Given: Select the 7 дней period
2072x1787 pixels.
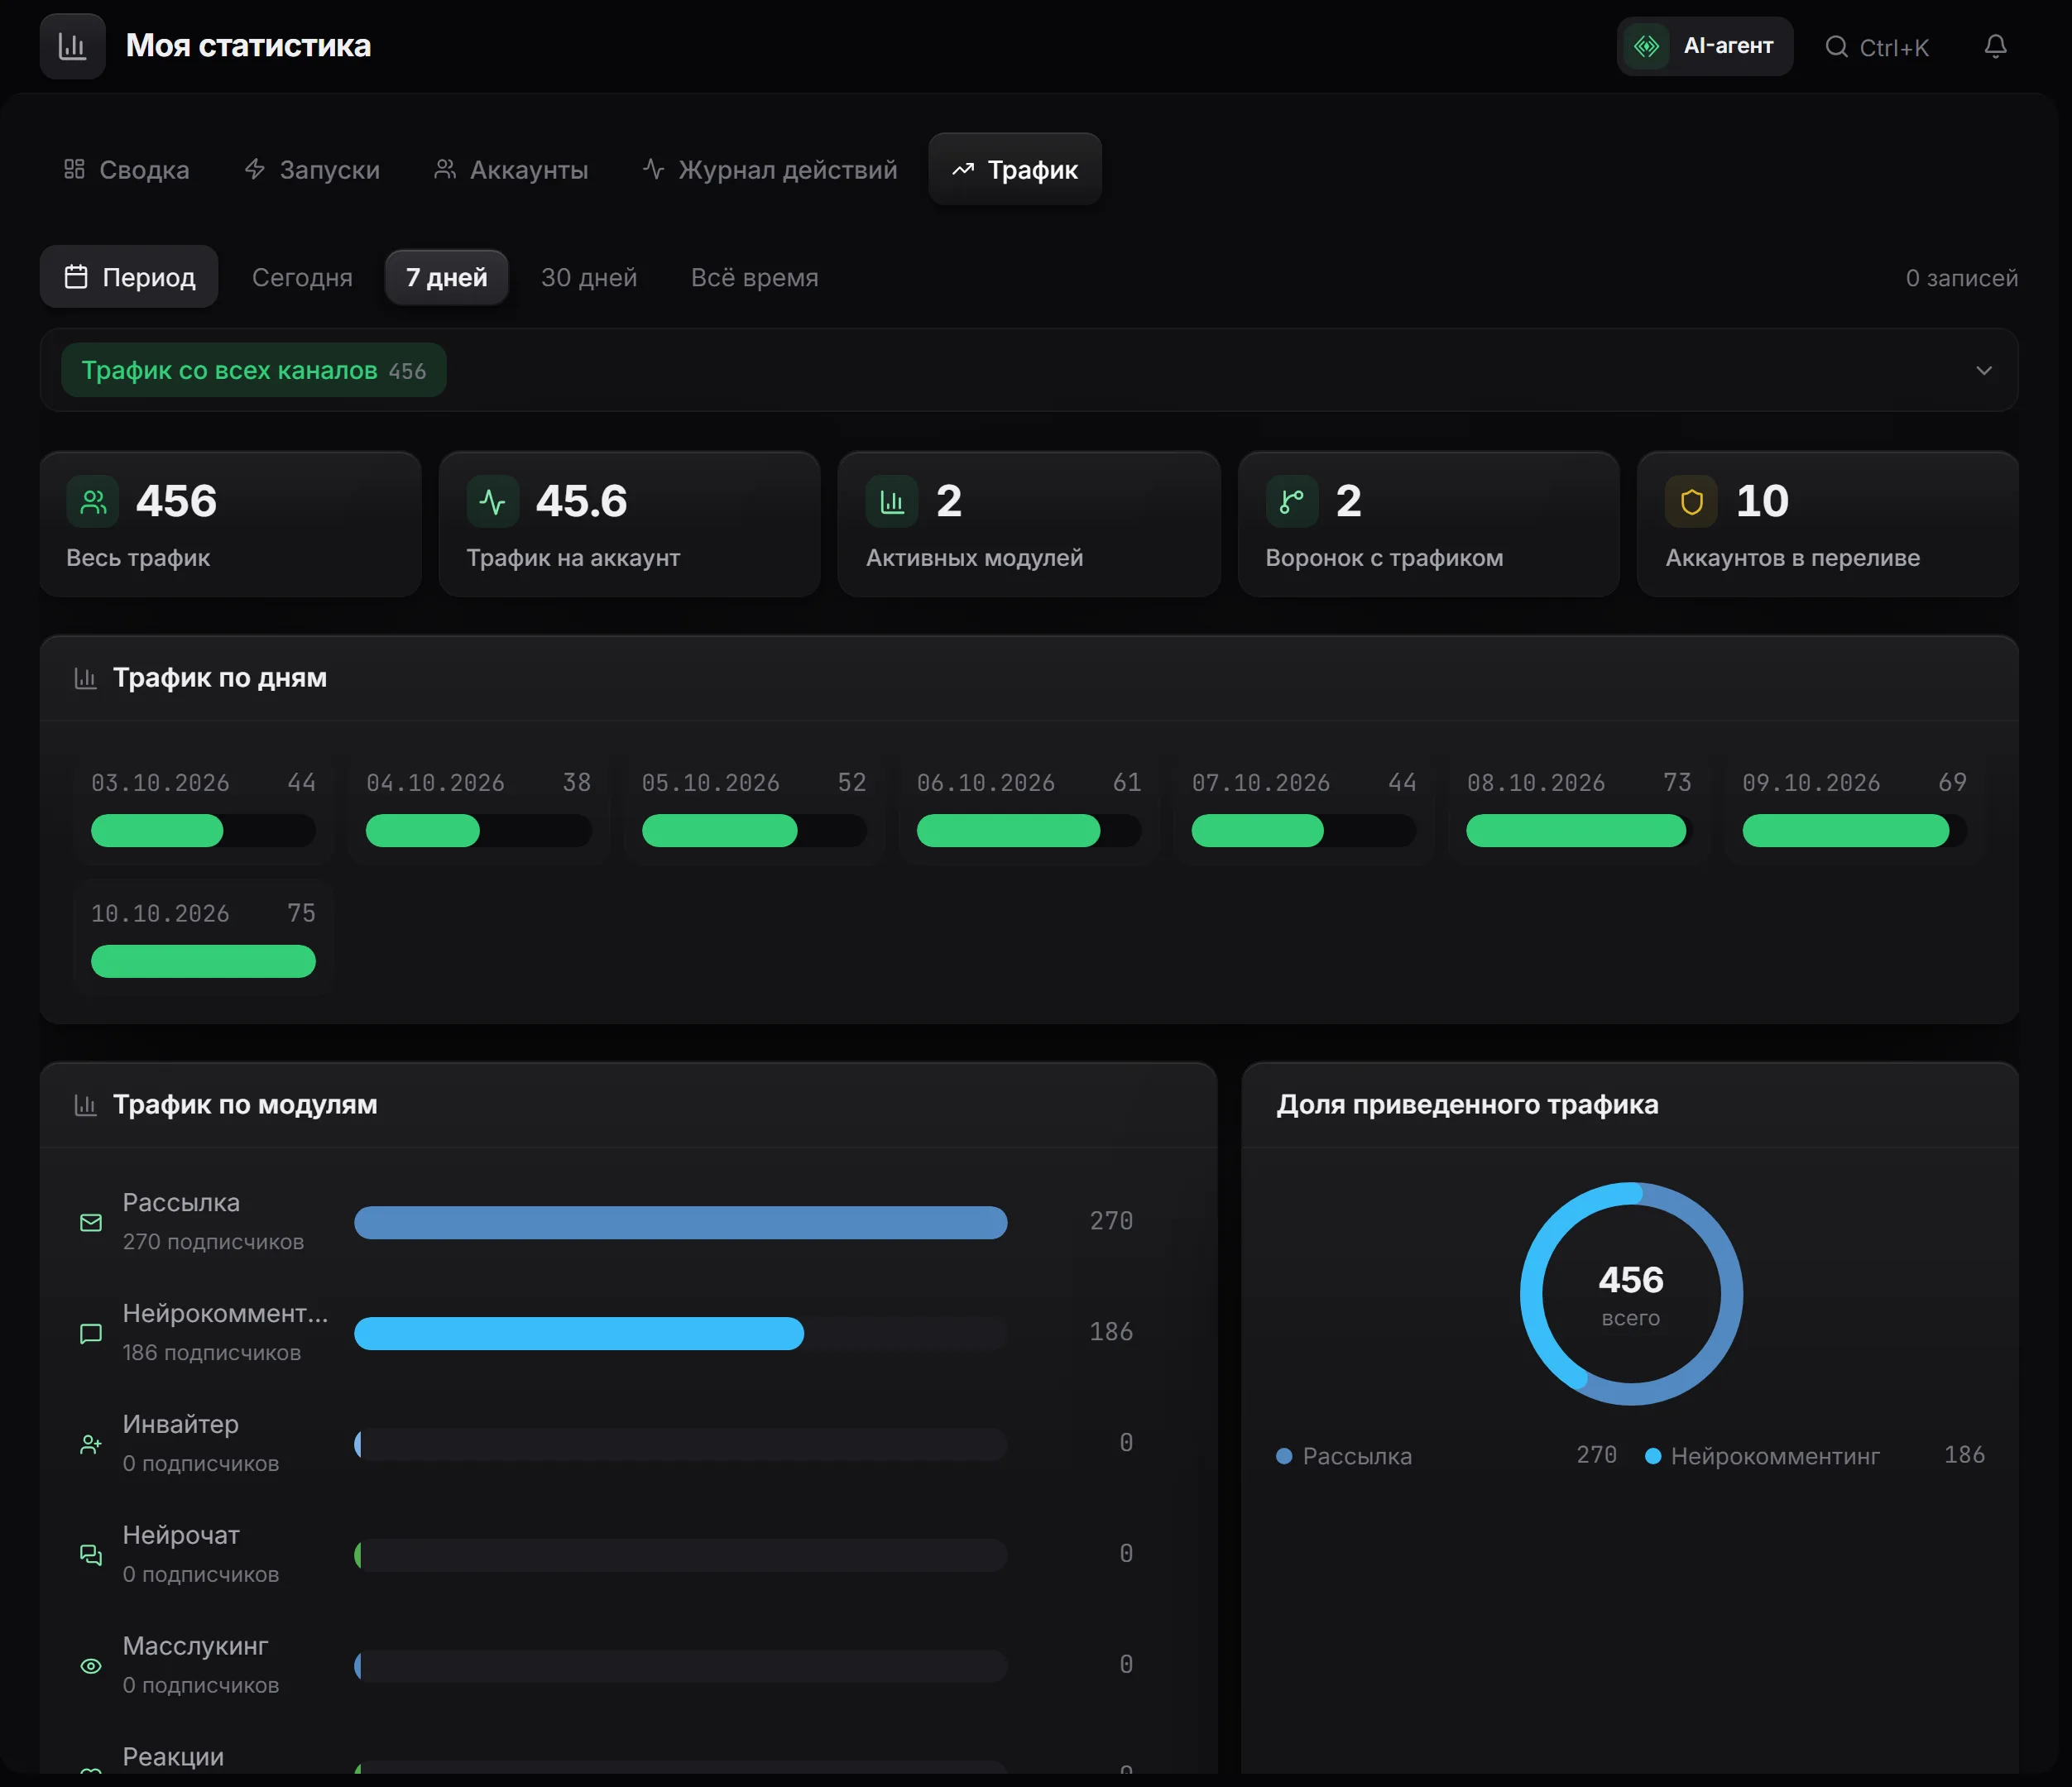Looking at the screenshot, I should tap(446, 277).
